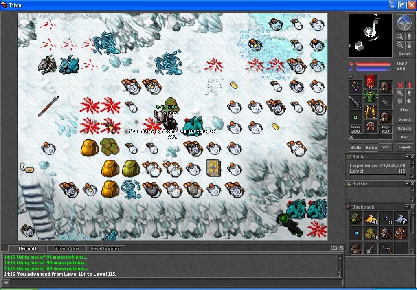417x290 pixels.
Task: Select the rope in the Backpack
Action: 355,248
